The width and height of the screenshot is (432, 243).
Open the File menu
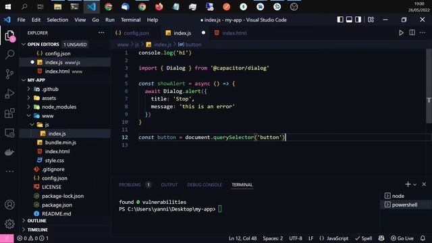pyautogui.click(x=21, y=20)
